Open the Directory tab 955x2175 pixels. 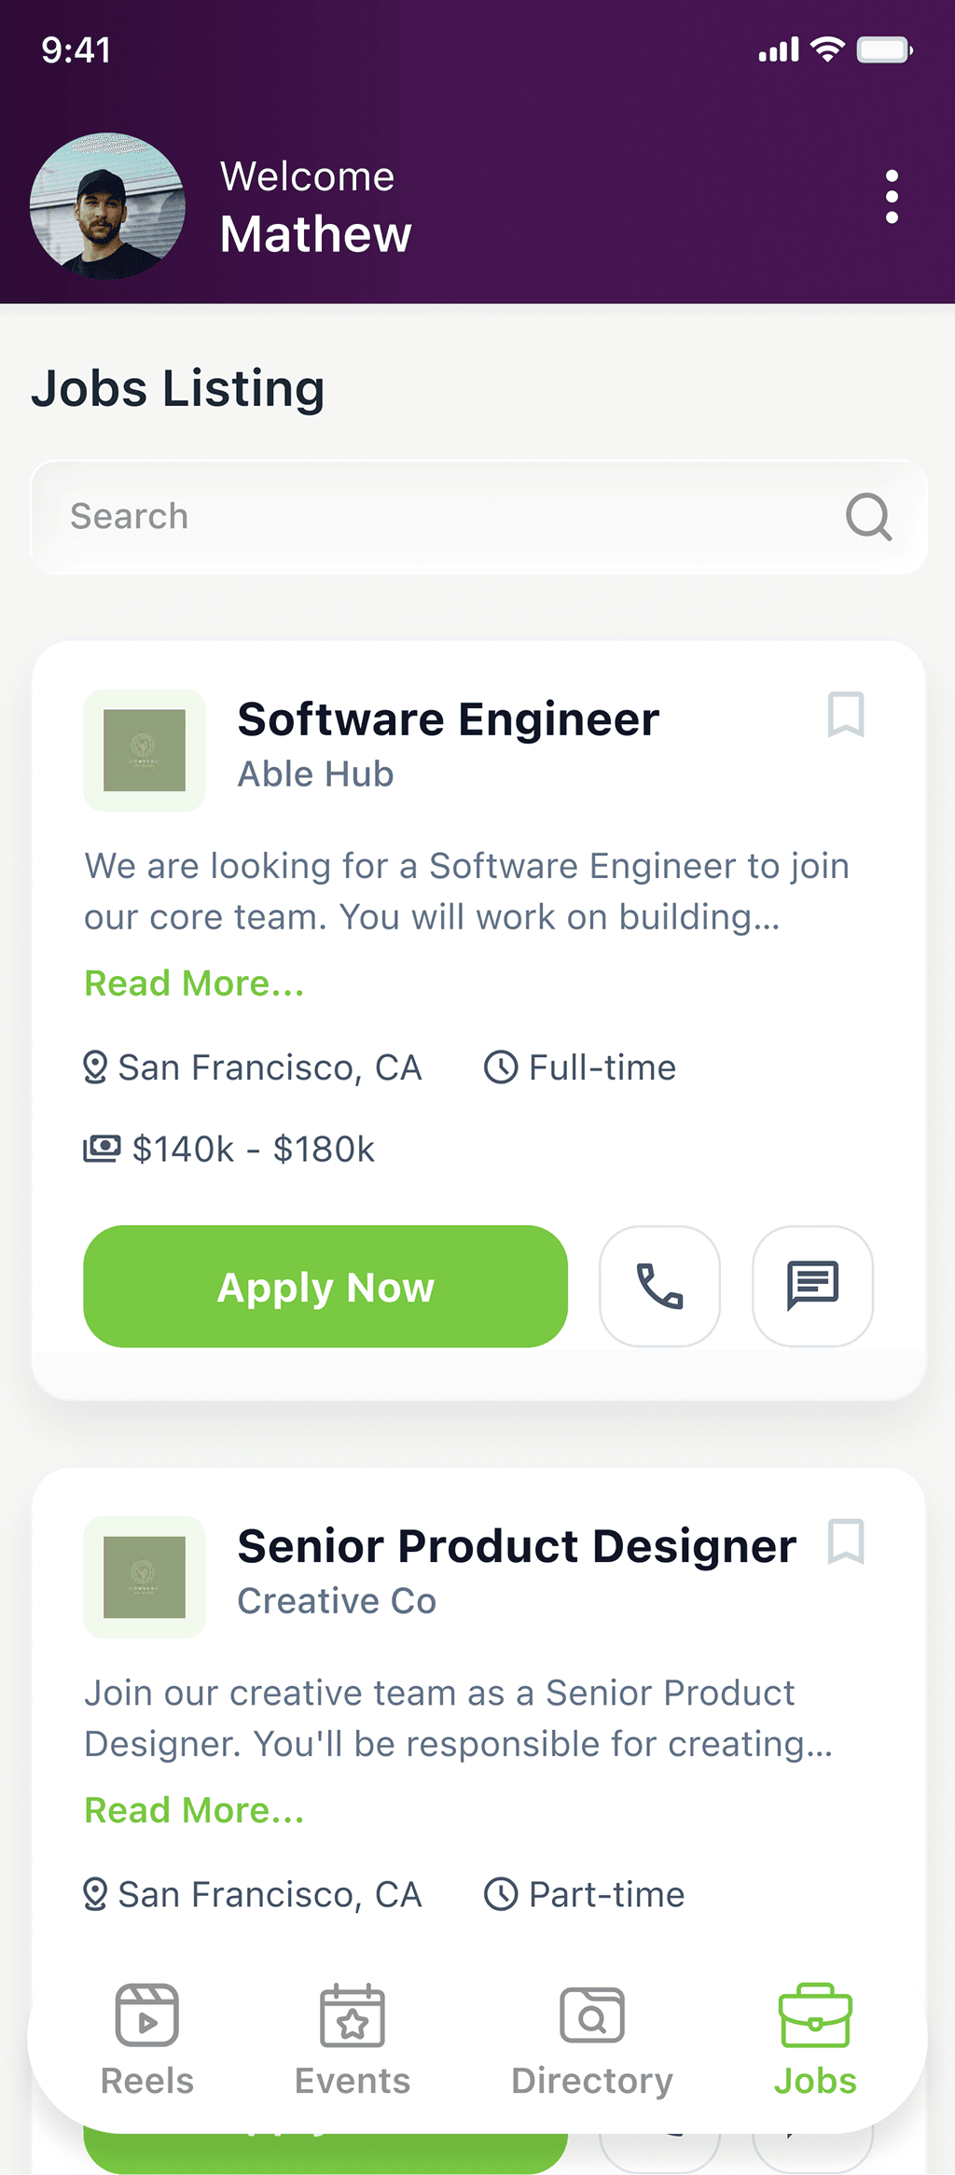(592, 2040)
